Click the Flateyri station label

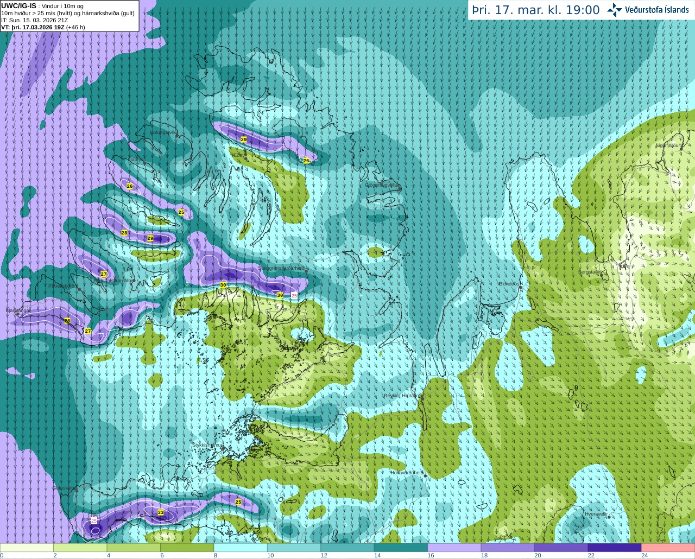coord(136,160)
